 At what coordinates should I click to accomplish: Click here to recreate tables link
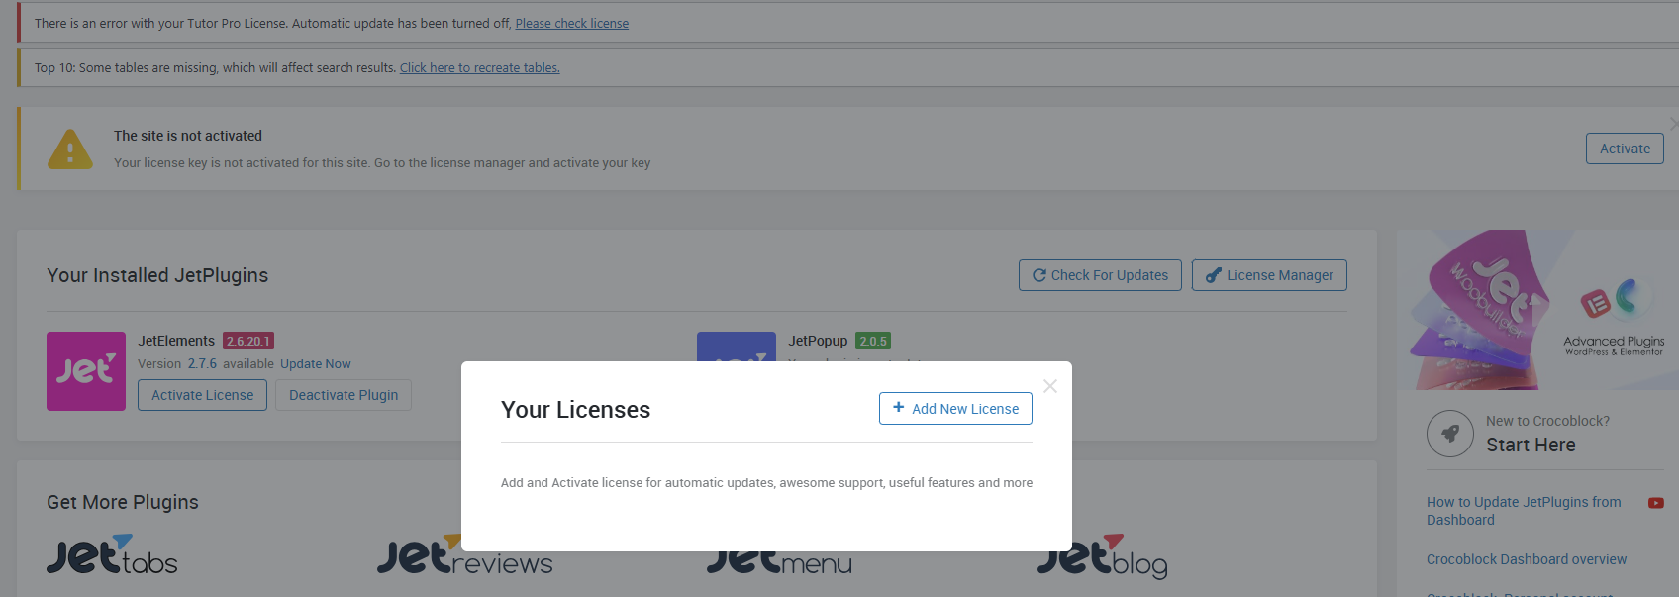click(x=479, y=67)
